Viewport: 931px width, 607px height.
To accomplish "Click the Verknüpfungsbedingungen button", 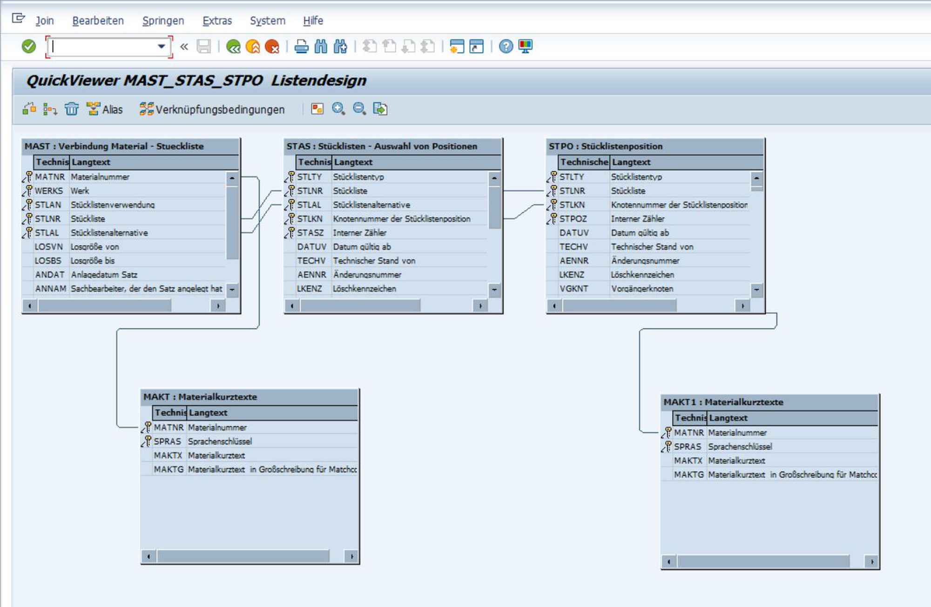I will tap(212, 109).
